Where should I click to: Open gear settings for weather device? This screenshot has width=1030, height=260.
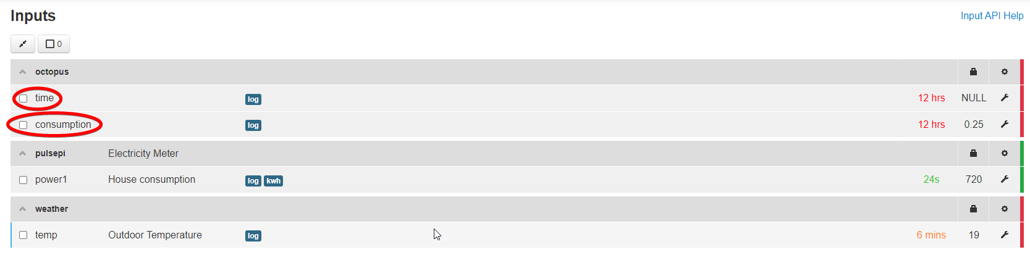pos(1005,209)
